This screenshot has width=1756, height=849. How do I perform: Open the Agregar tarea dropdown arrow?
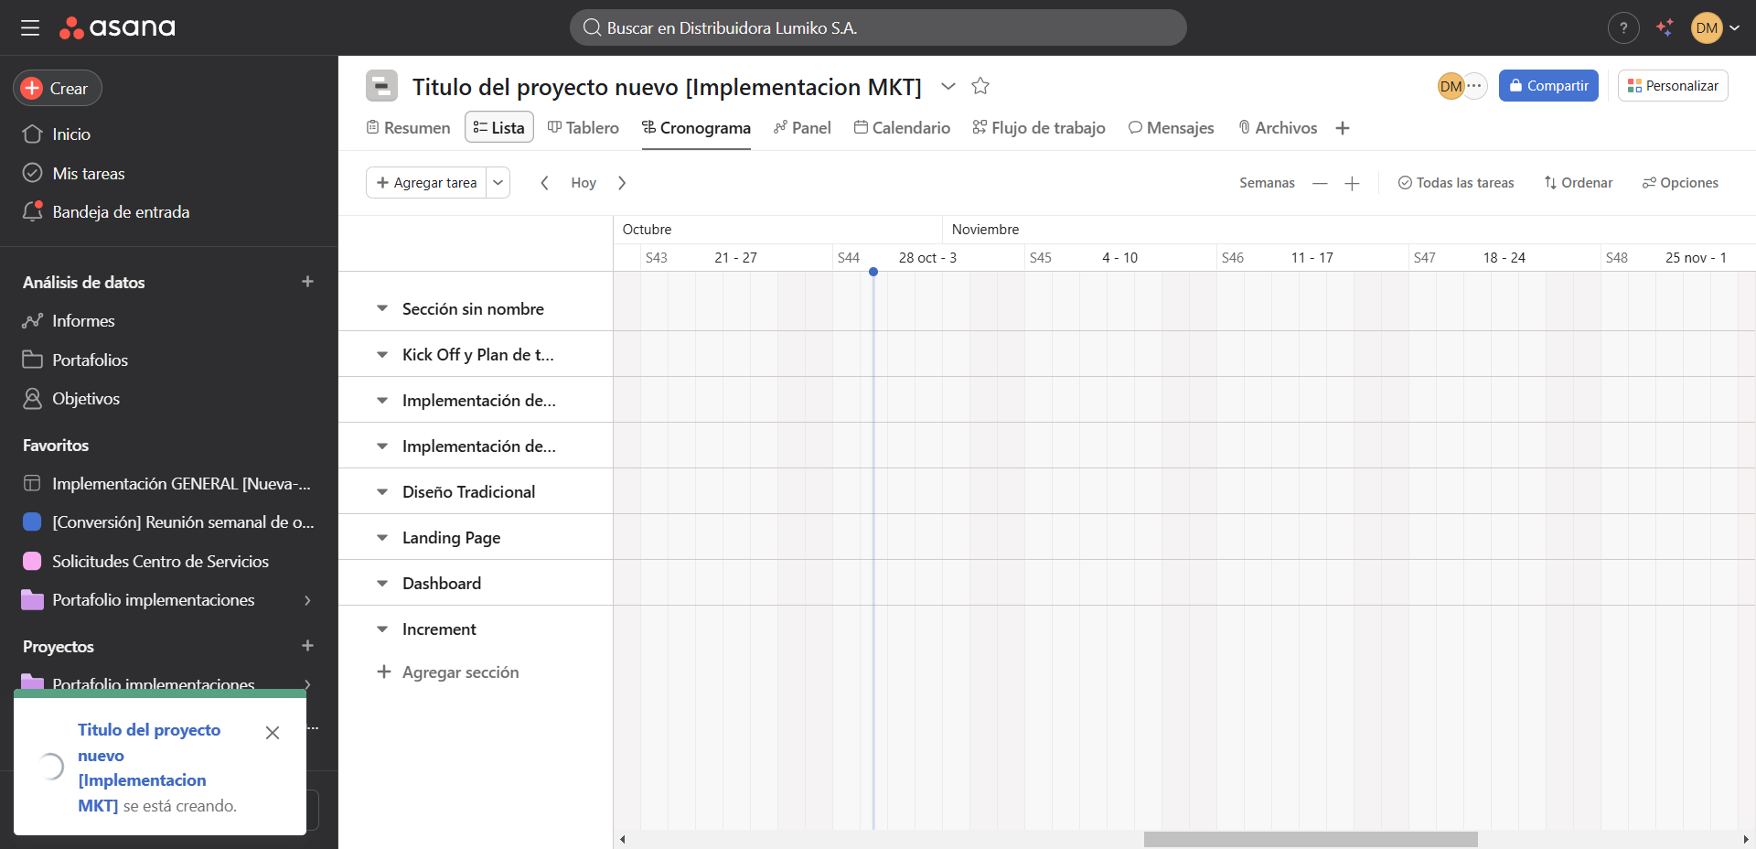pos(498,183)
